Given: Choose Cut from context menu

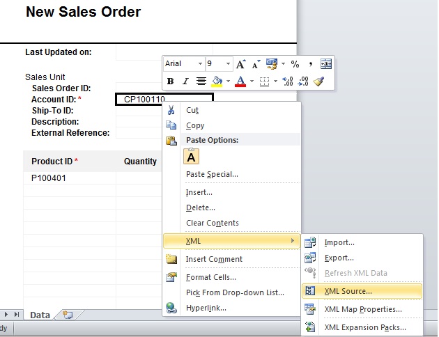Looking at the screenshot, I should [x=192, y=110].
